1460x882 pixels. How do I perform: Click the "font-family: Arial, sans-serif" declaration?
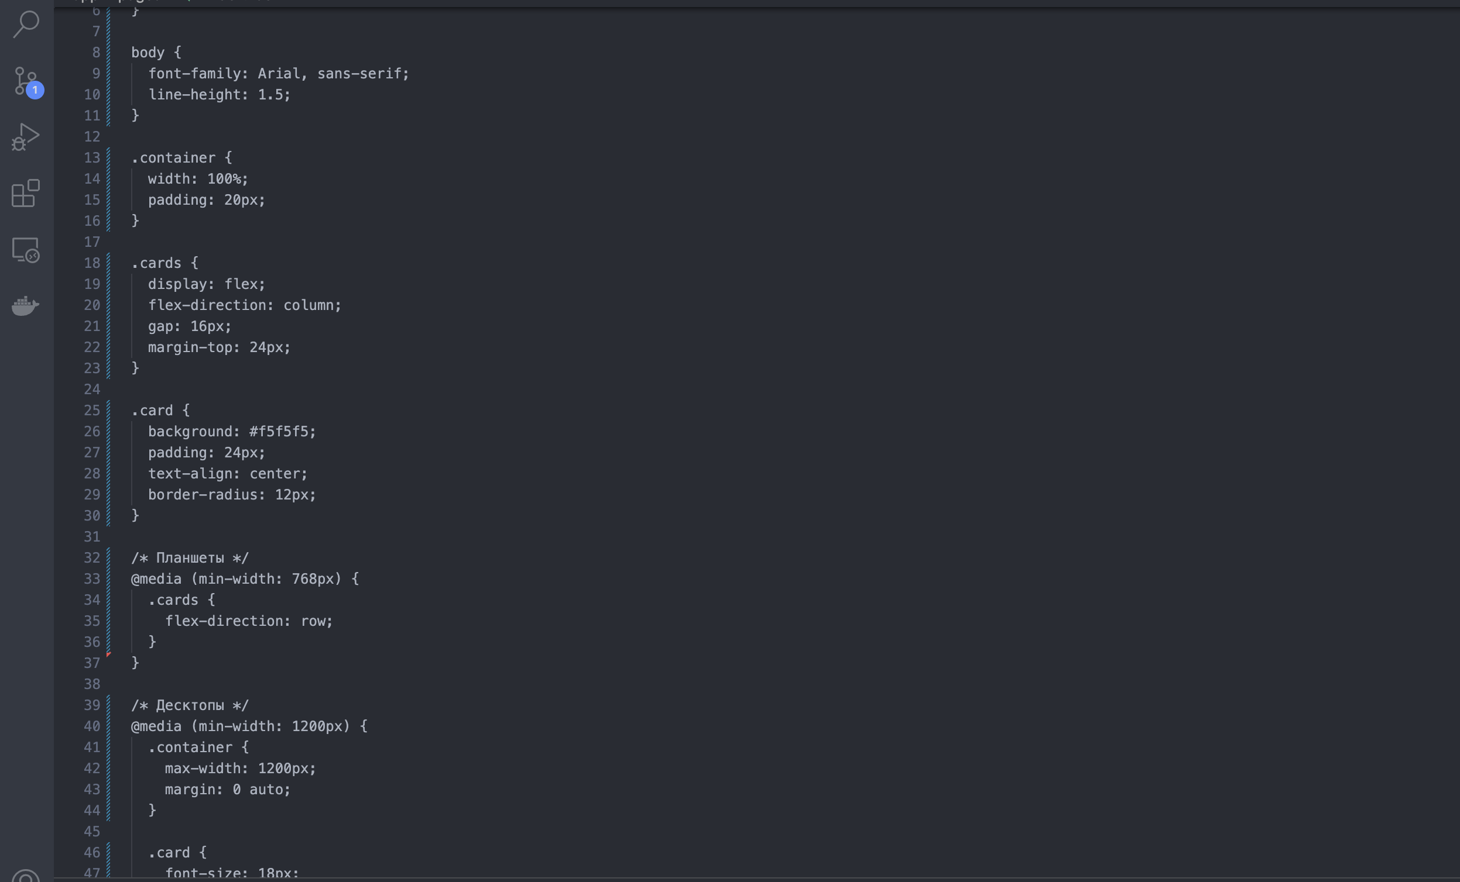click(278, 74)
